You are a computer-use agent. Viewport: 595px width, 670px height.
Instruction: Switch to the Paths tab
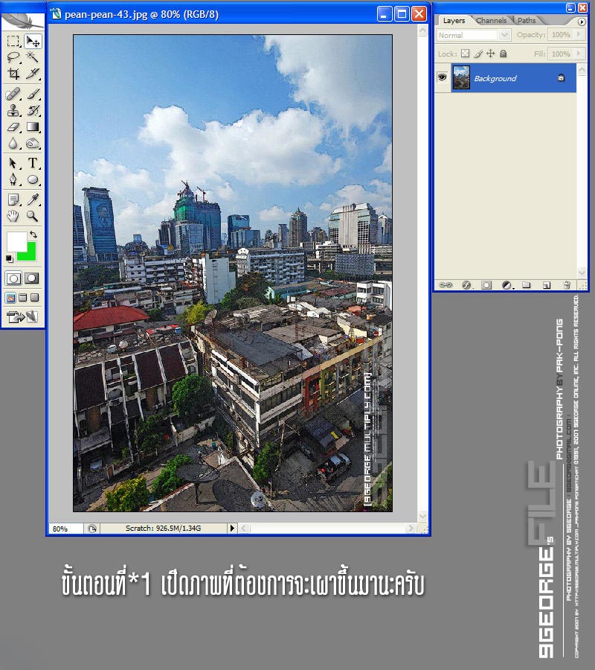[x=527, y=21]
